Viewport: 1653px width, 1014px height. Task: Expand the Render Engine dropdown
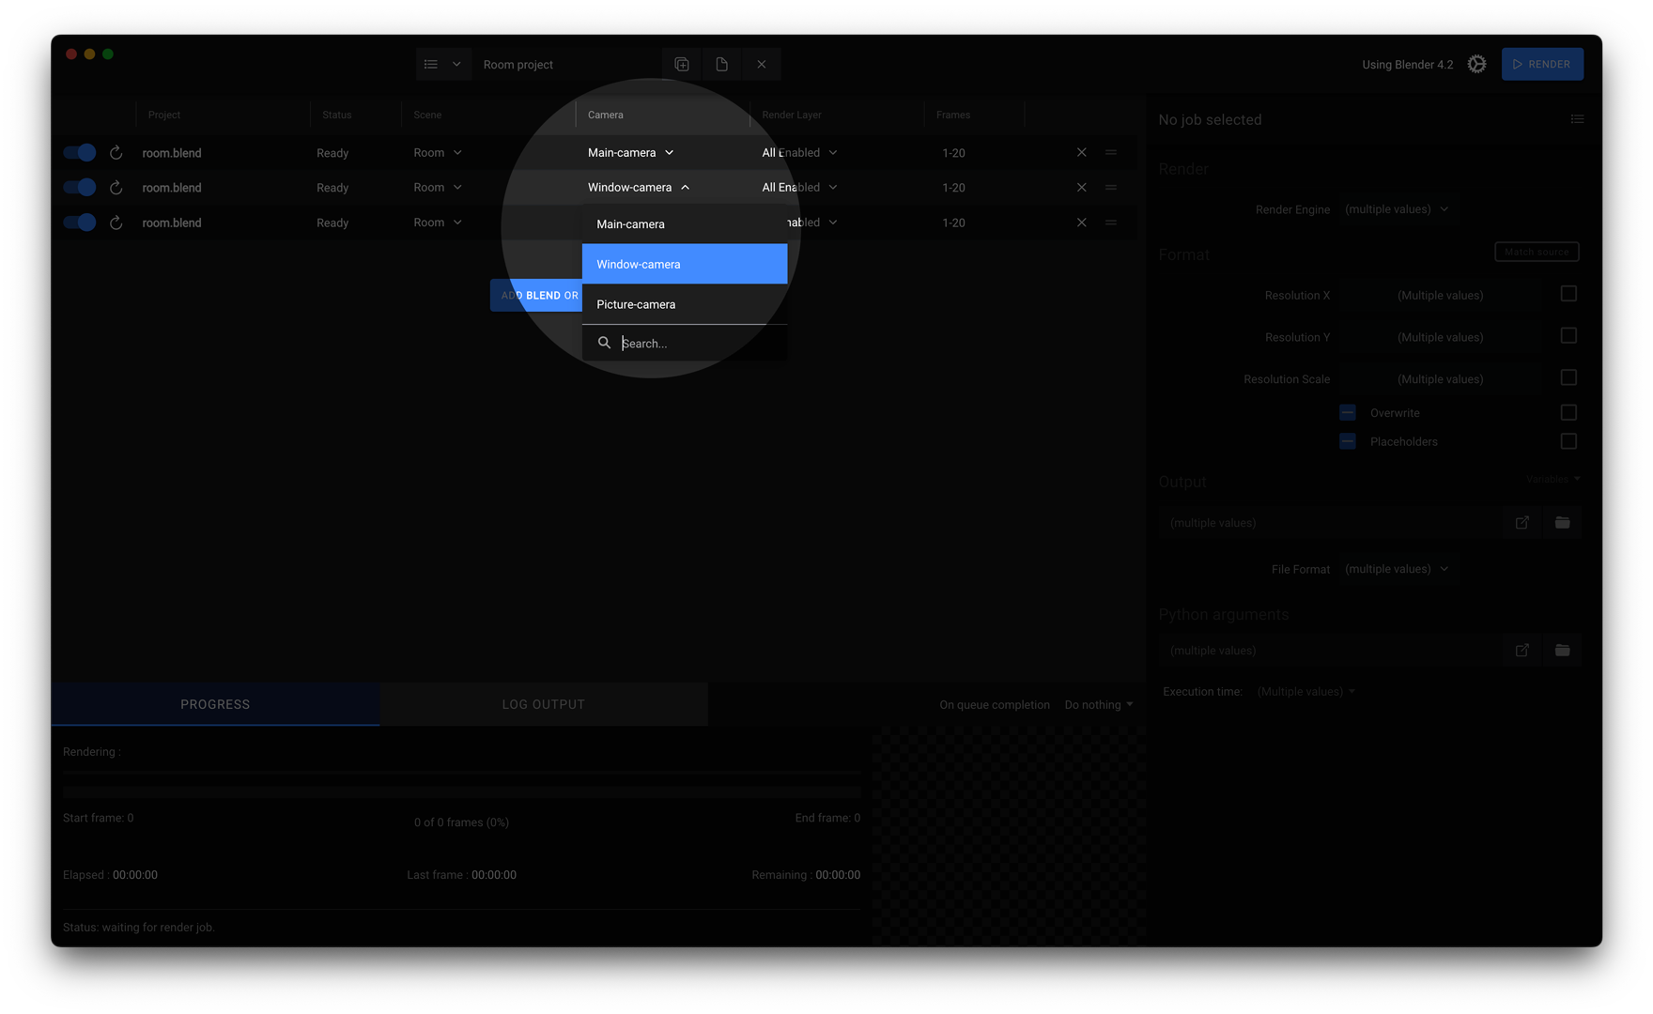point(1396,209)
